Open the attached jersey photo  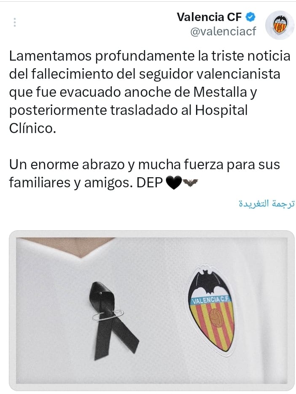tap(151, 310)
